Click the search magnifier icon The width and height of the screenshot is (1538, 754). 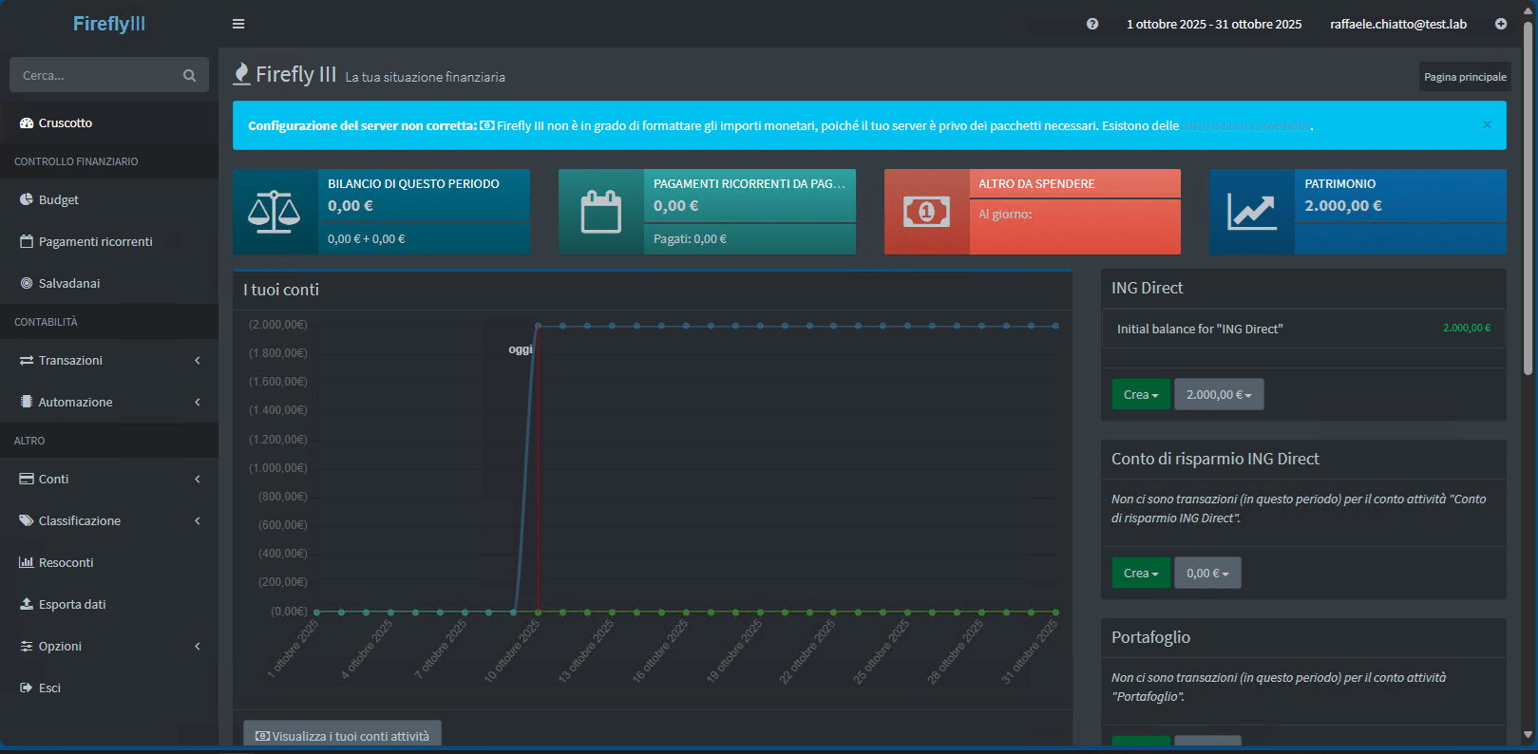(x=189, y=75)
